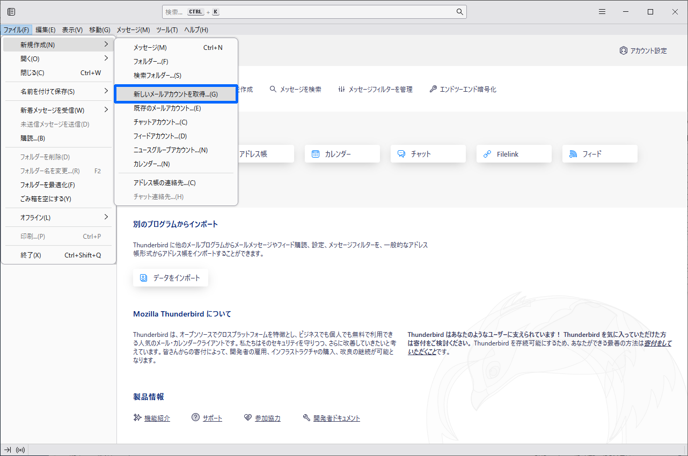Viewport: 688px width, 456px height.
Task: Open the ファイル(F) menu
Action: click(16, 30)
